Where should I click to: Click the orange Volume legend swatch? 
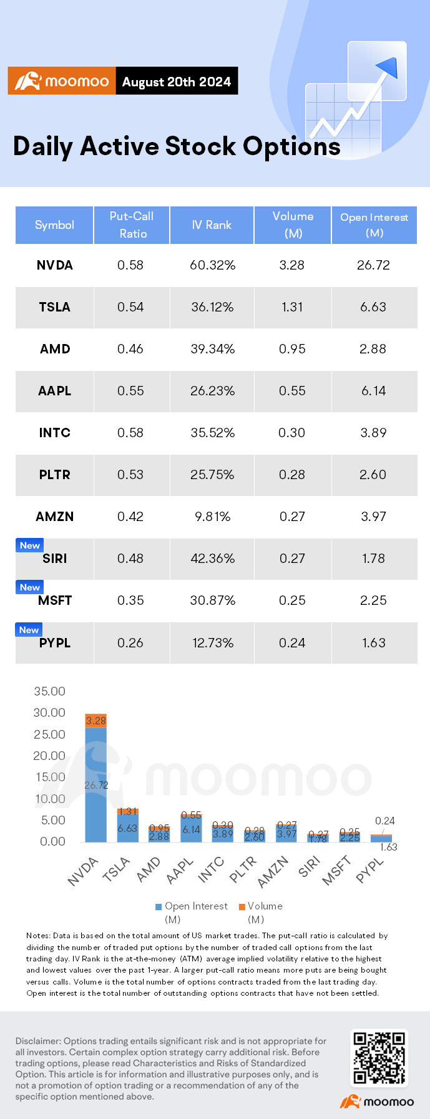(x=242, y=906)
